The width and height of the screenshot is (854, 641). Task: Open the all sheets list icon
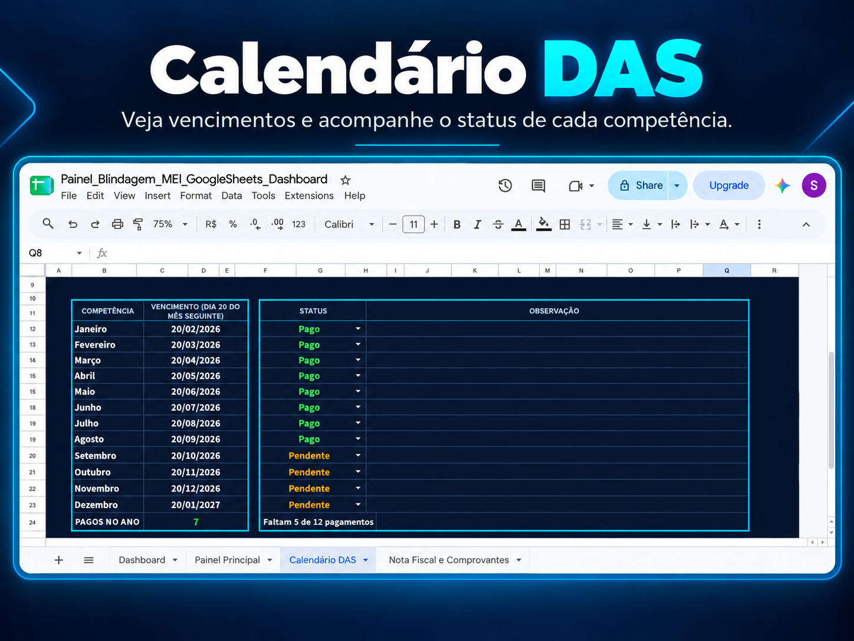[x=88, y=560]
